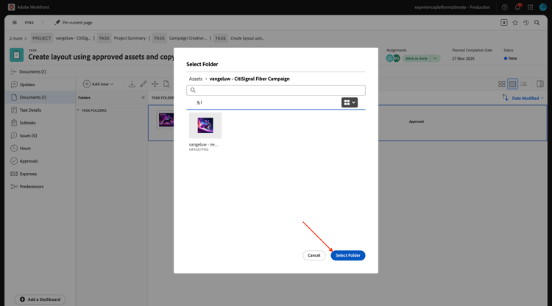Click the Adobe Workfront logo
Image resolution: width=552 pixels, height=306 pixels.
click(11, 7)
